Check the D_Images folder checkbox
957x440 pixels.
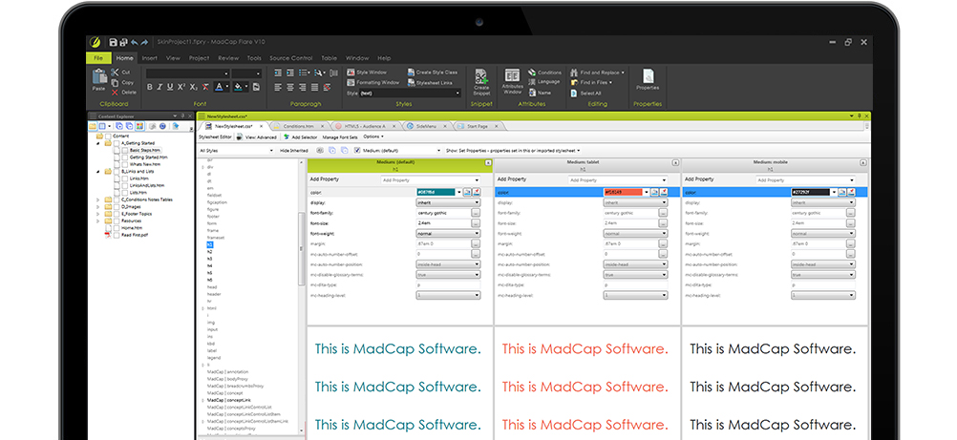pos(116,206)
